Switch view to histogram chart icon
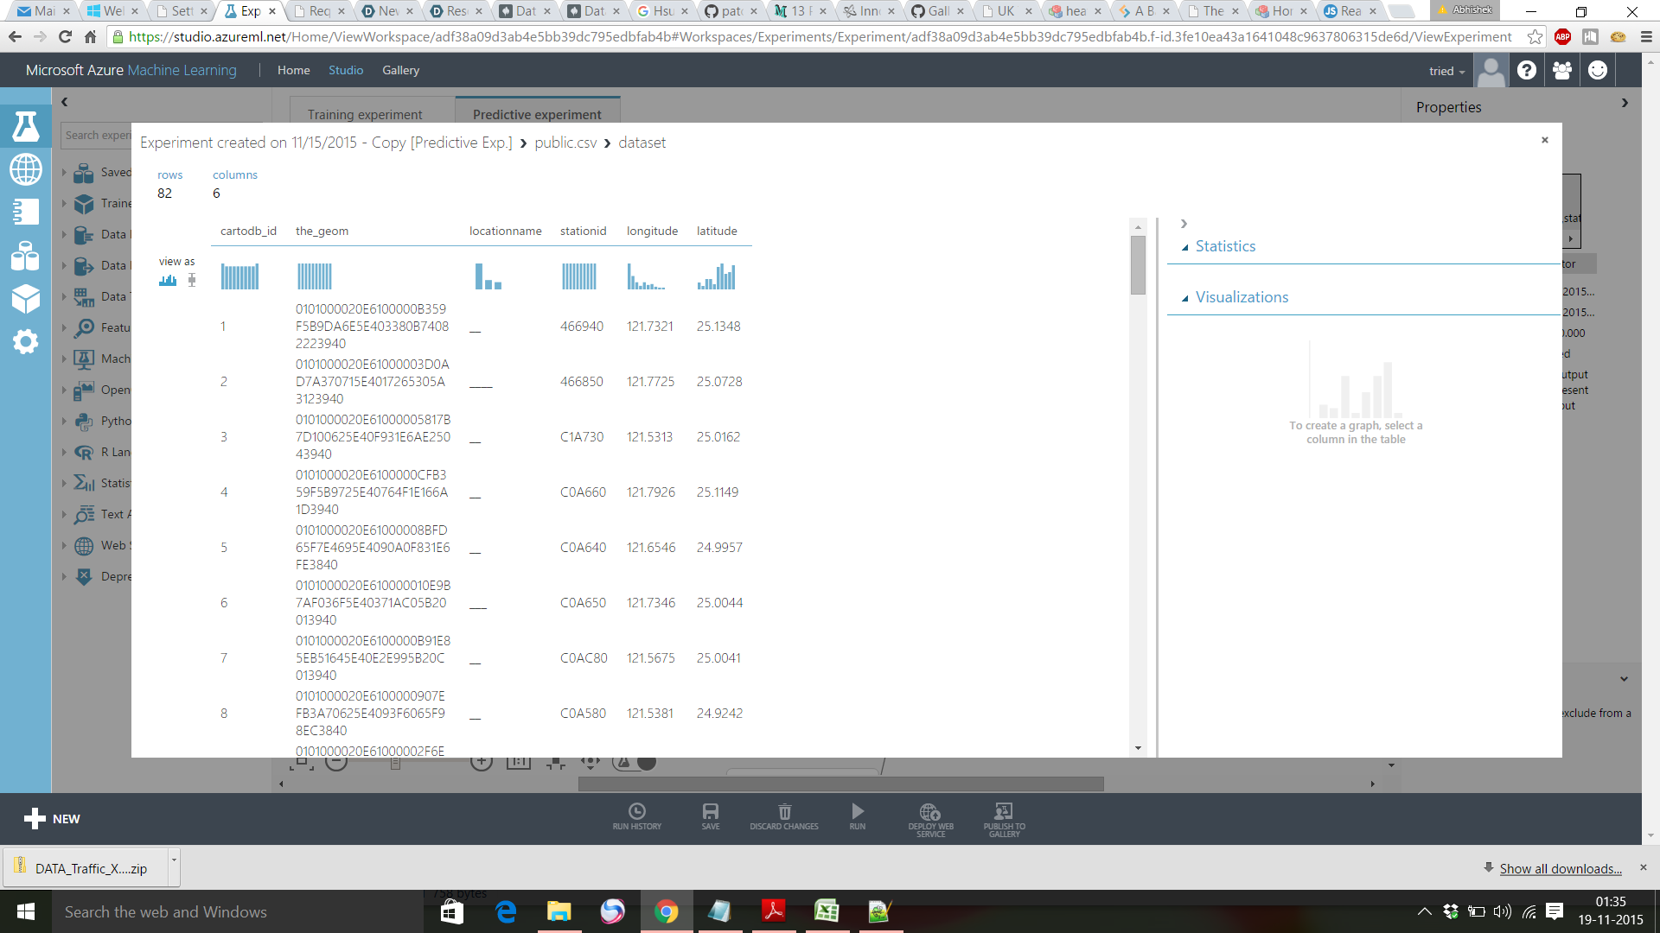Viewport: 1660px width, 933px height. click(168, 280)
